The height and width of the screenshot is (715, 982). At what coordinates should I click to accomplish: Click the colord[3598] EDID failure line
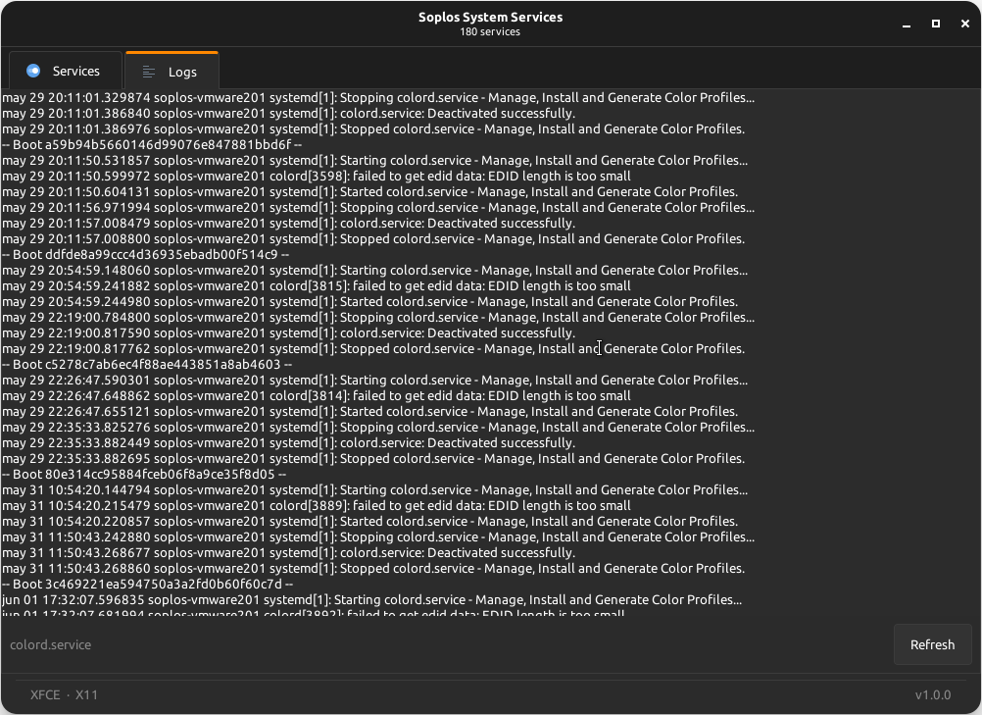click(317, 177)
